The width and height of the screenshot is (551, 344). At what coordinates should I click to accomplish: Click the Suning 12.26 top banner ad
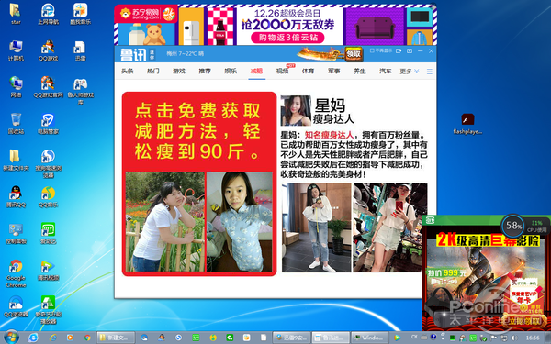click(x=275, y=25)
